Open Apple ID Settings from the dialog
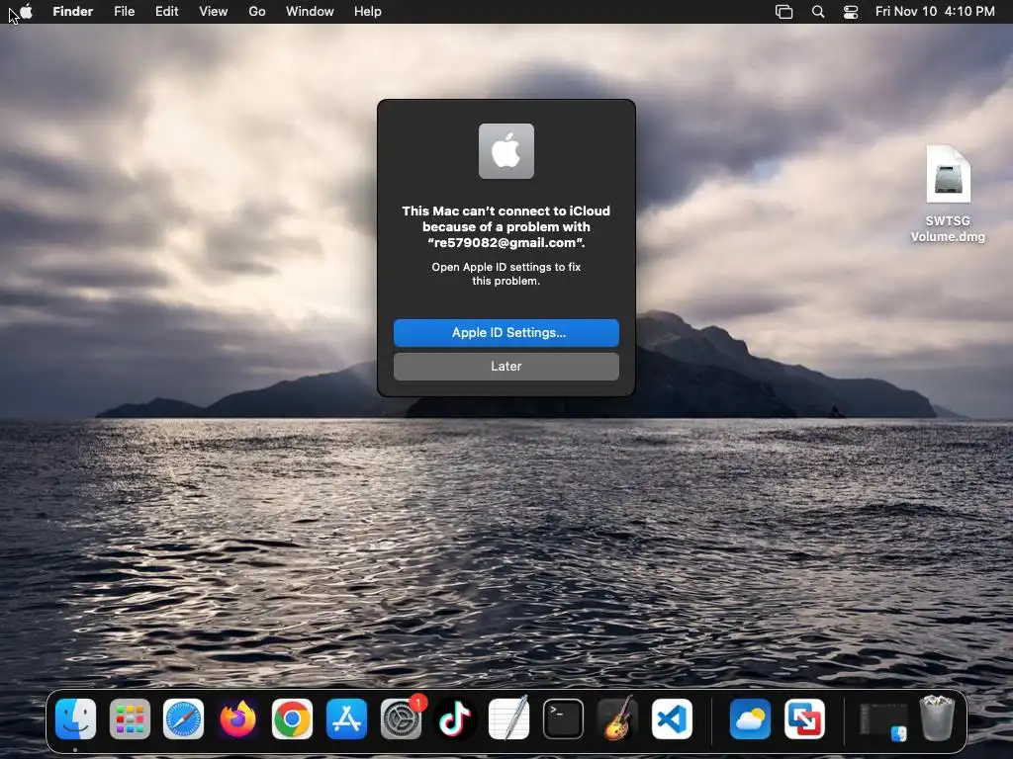Viewport: 1013px width, 759px height. 506,332
